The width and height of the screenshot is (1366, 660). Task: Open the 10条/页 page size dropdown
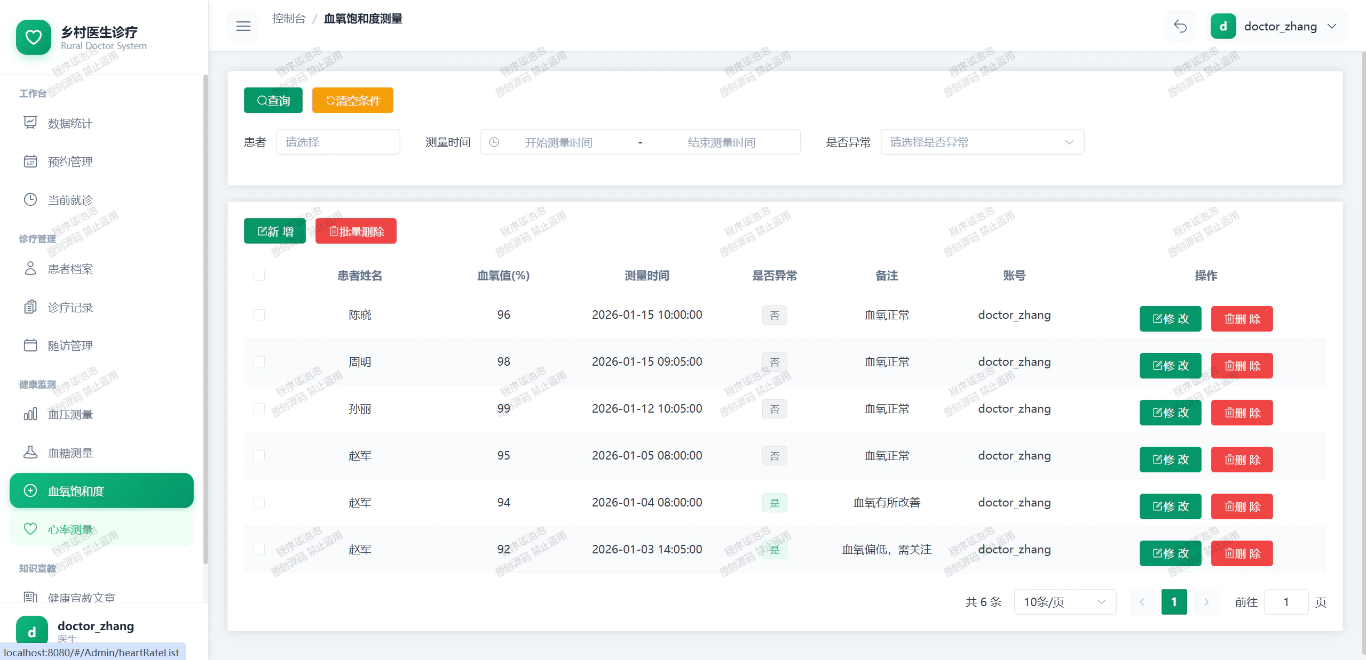point(1065,602)
